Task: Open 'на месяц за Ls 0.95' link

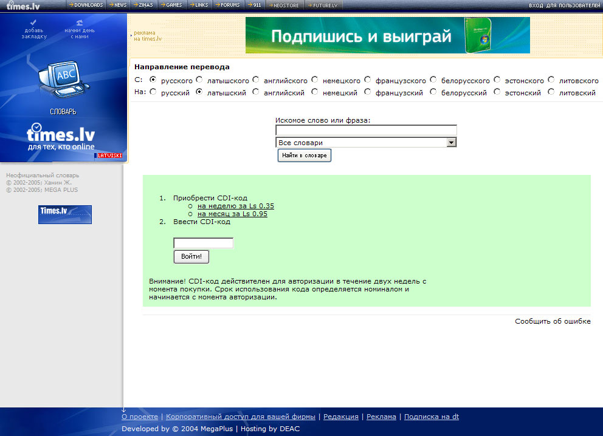Action: click(x=232, y=214)
